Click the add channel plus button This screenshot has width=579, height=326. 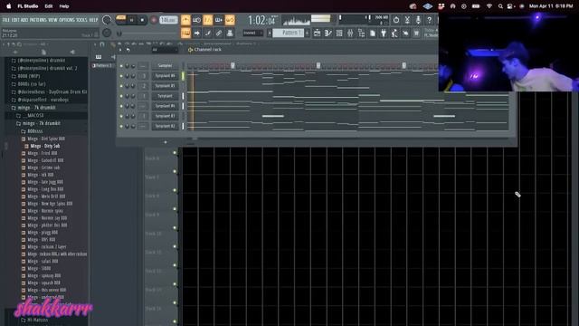165,142
